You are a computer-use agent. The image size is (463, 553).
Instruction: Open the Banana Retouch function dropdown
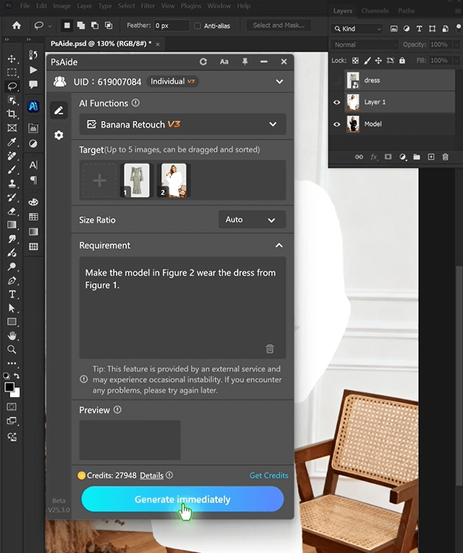(x=183, y=124)
